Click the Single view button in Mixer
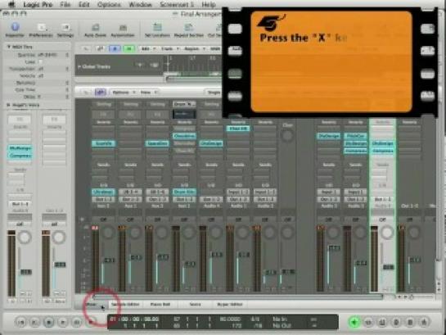This screenshot has height=335, width=446. click(214, 93)
